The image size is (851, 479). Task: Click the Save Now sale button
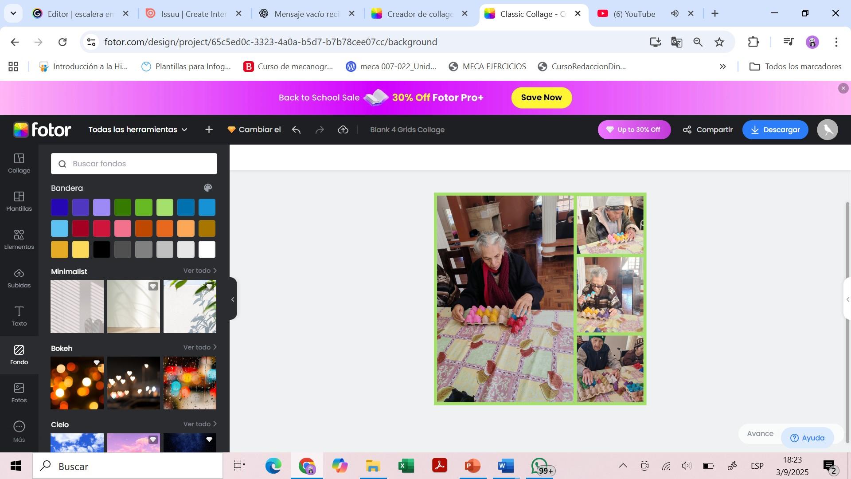pyautogui.click(x=541, y=98)
